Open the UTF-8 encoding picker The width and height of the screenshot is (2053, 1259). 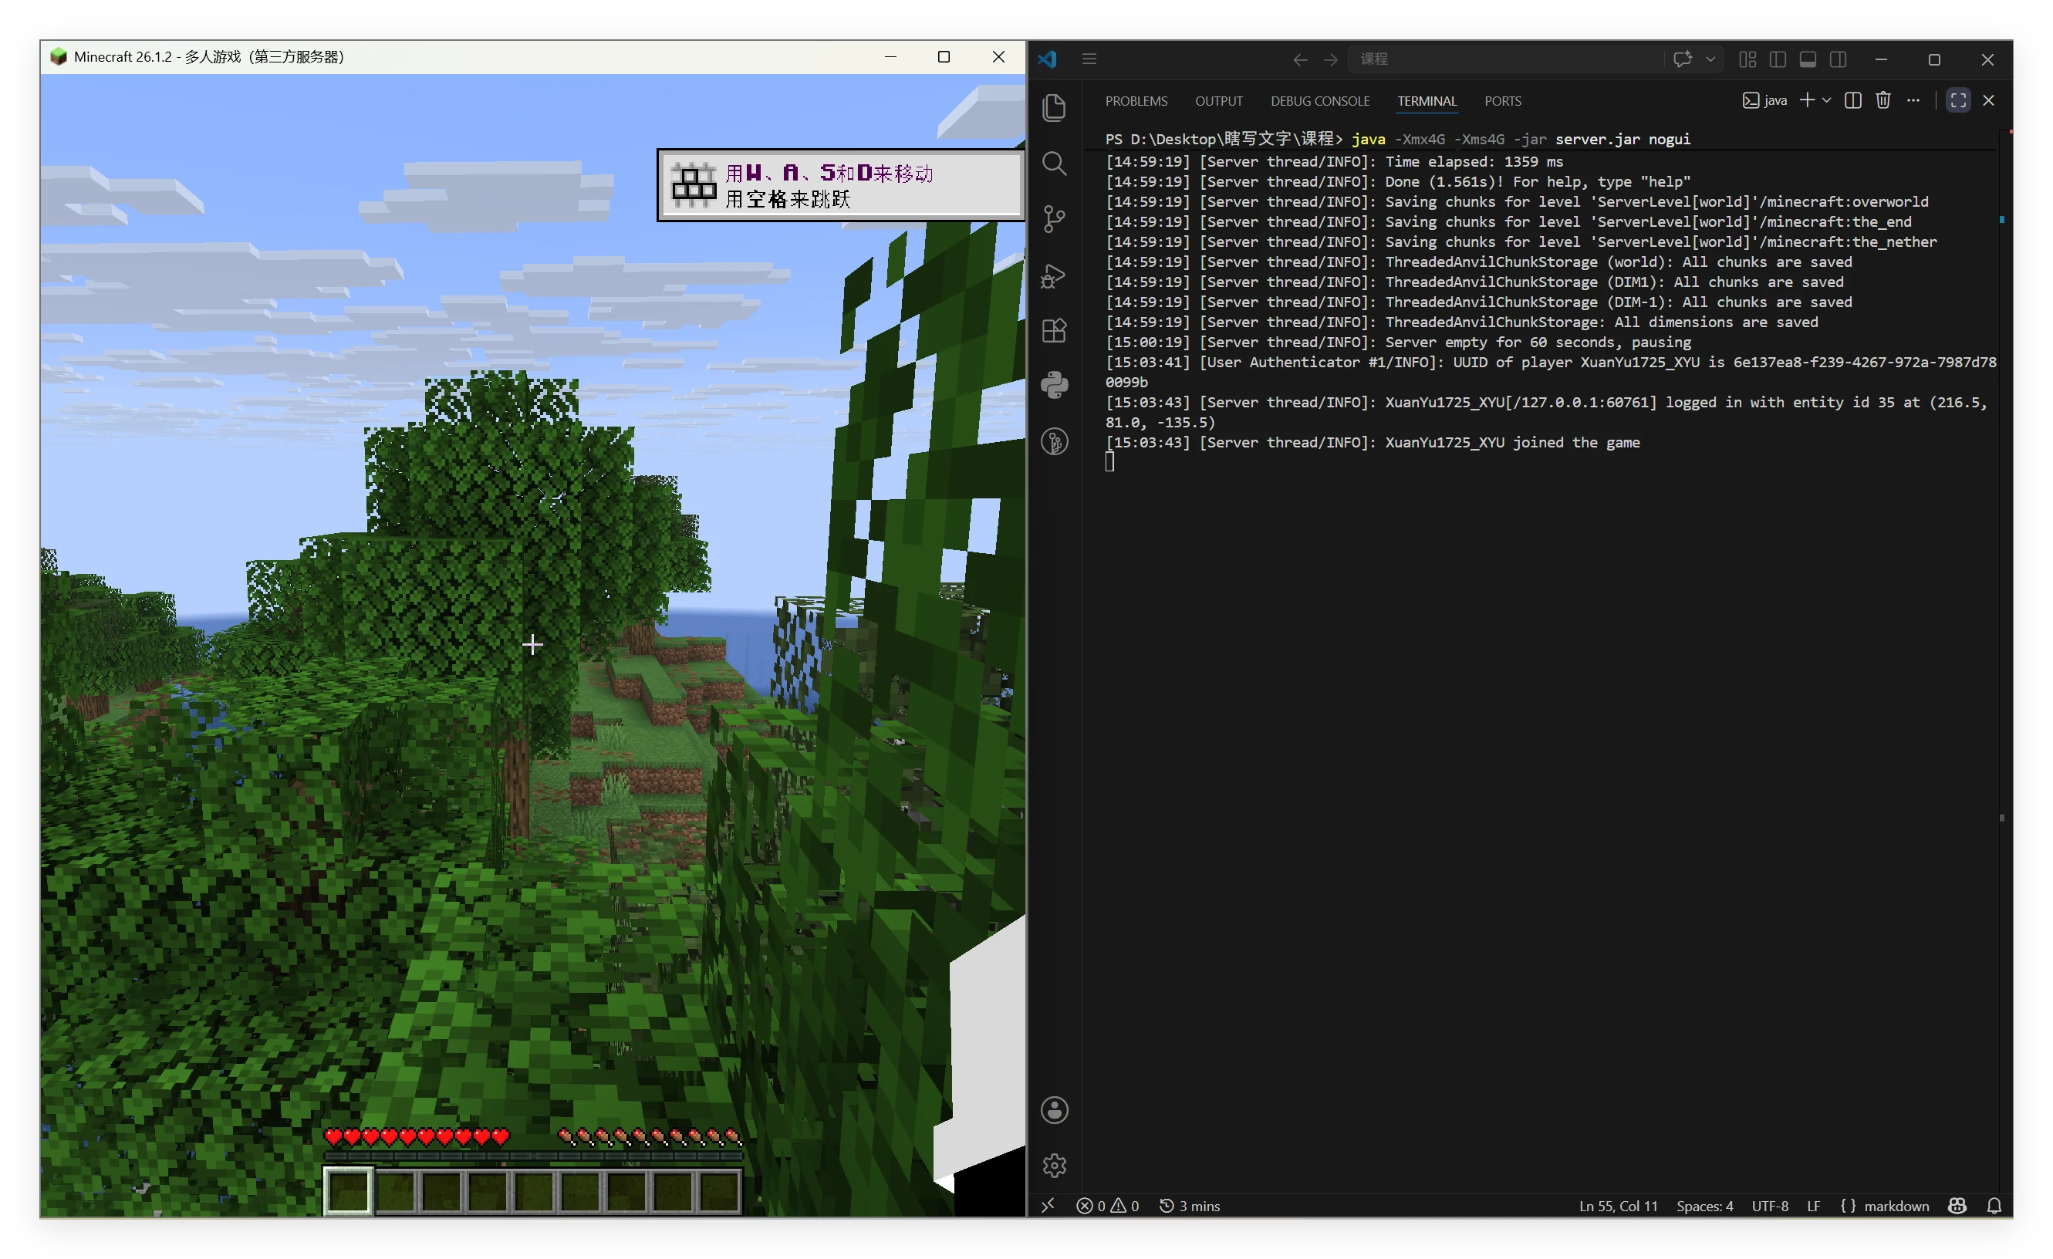[1770, 1205]
